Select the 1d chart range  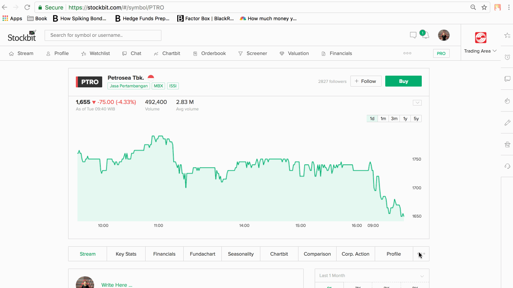click(x=372, y=119)
